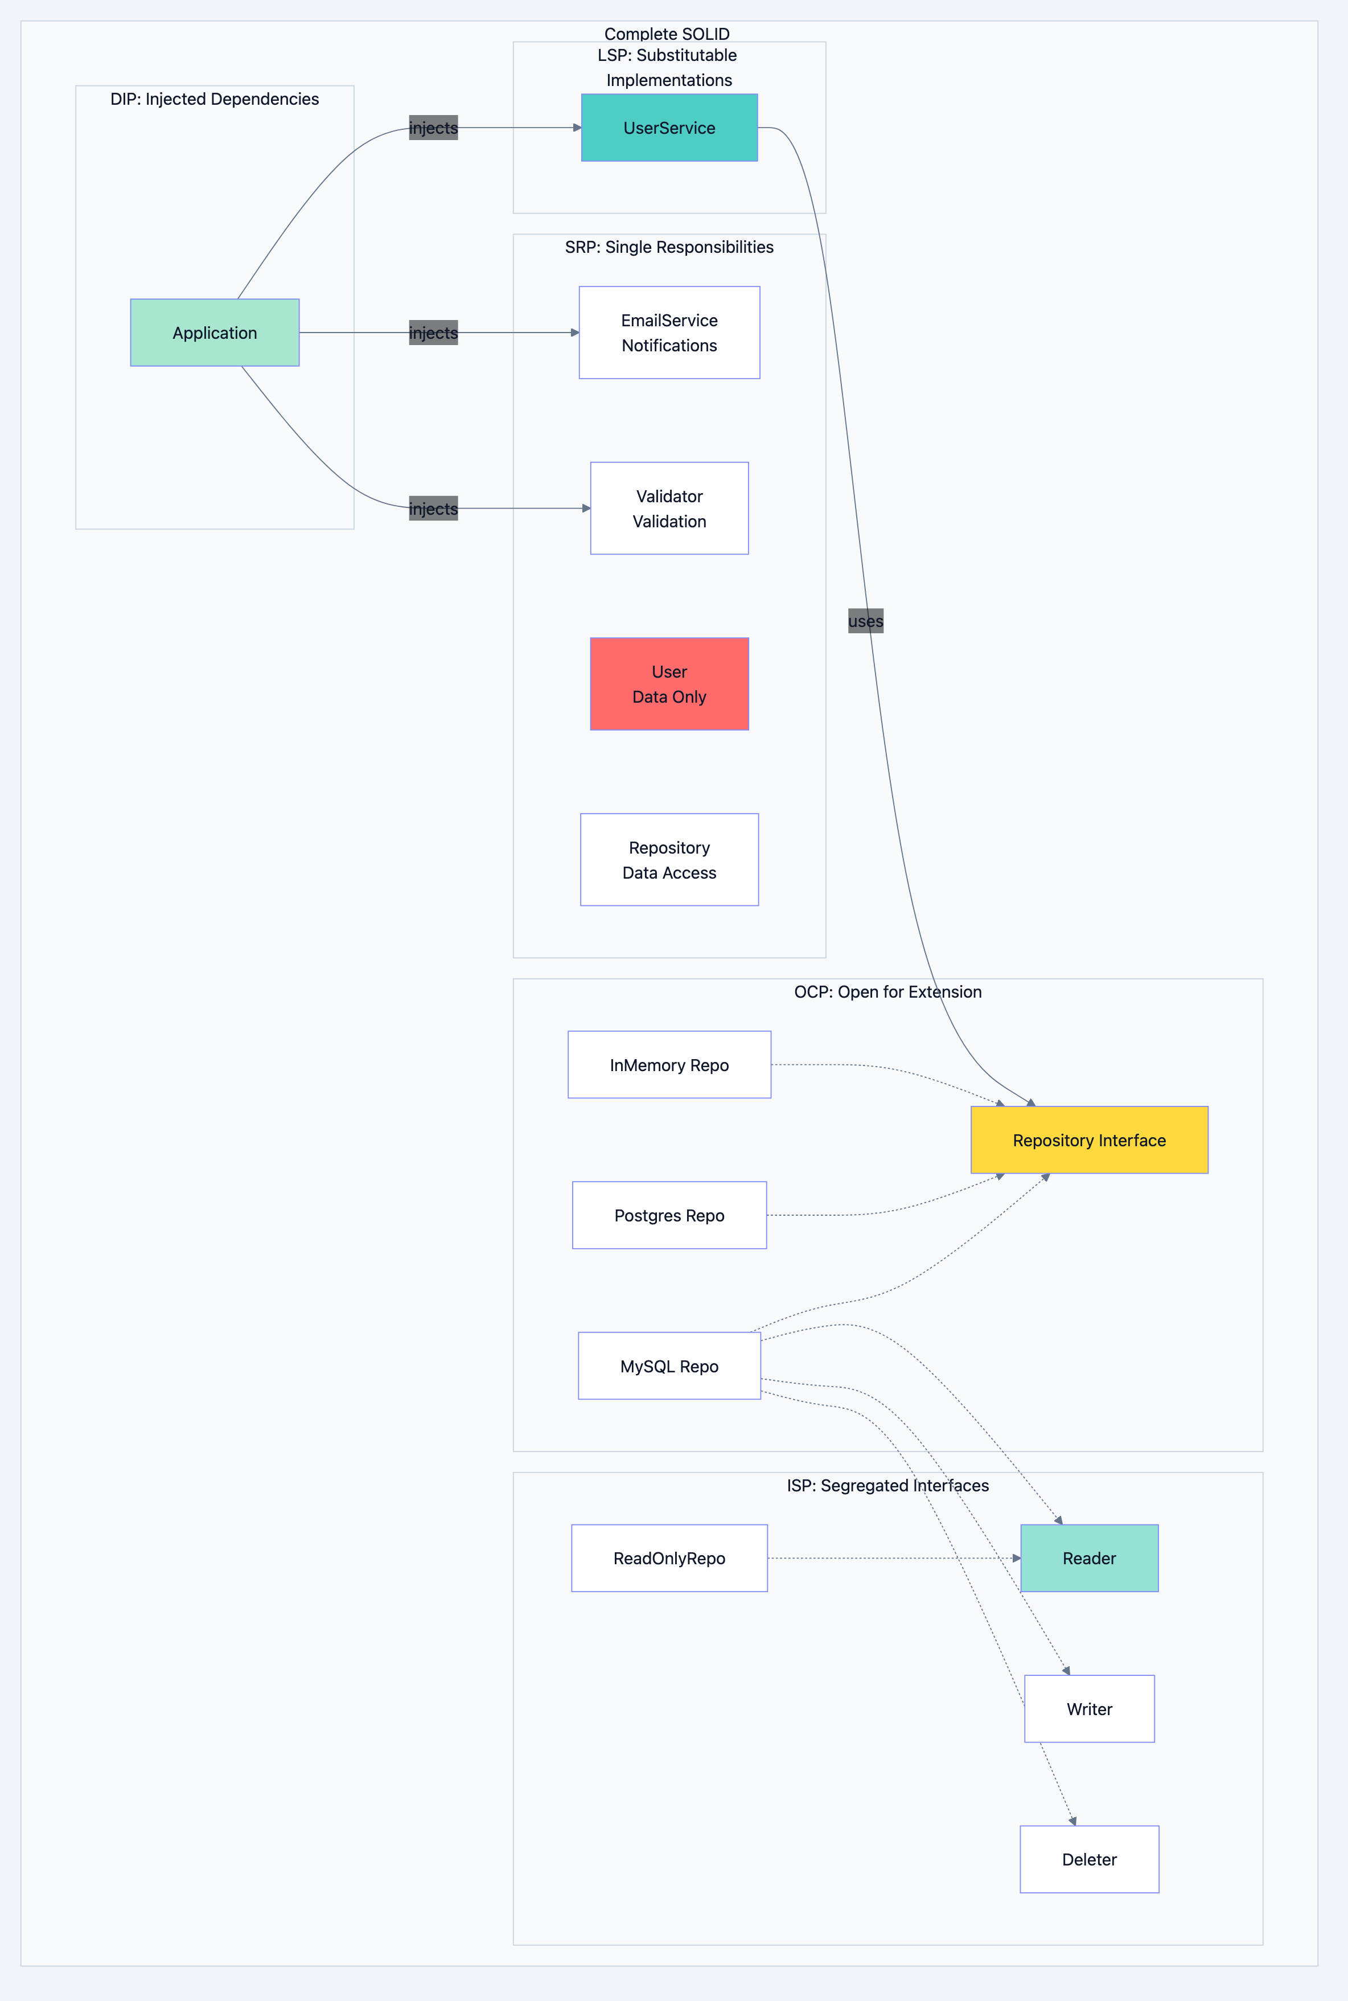Select the EmailService Notifications box
This screenshot has width=1348, height=2001.
coord(669,333)
